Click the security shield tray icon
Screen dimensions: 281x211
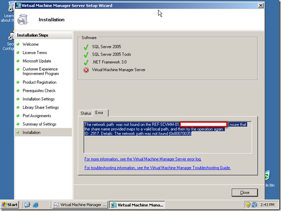pos(248,204)
